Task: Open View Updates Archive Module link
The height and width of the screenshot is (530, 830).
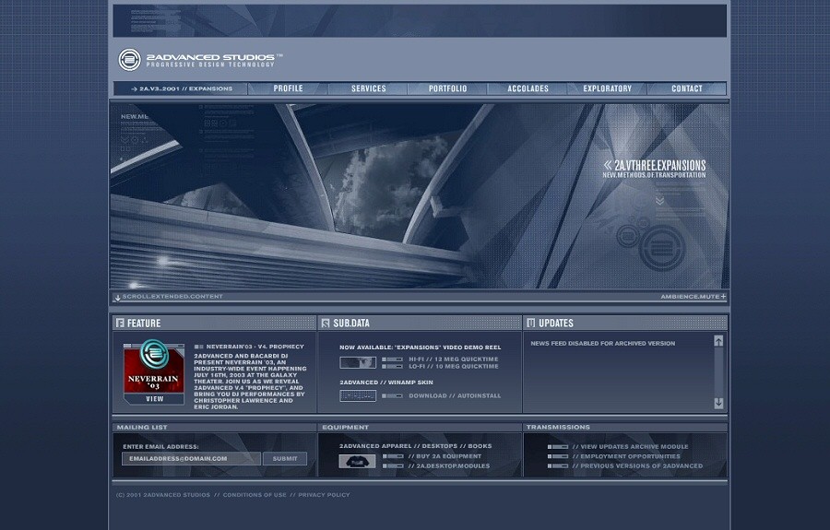Action: [630, 446]
